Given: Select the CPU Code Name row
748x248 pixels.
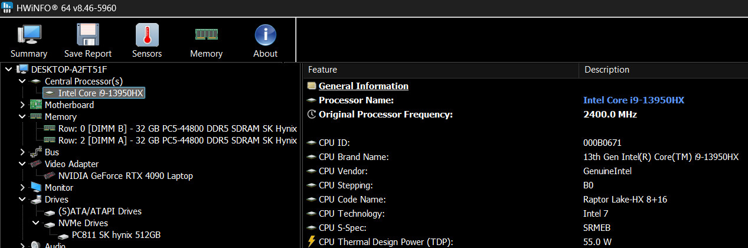Looking at the screenshot, I should [x=525, y=200].
